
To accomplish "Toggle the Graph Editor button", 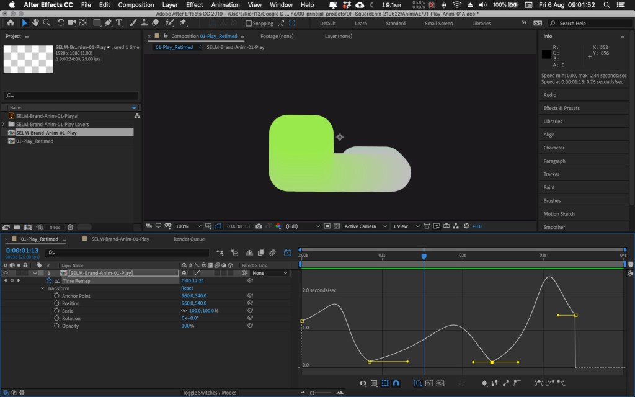I will coord(288,253).
